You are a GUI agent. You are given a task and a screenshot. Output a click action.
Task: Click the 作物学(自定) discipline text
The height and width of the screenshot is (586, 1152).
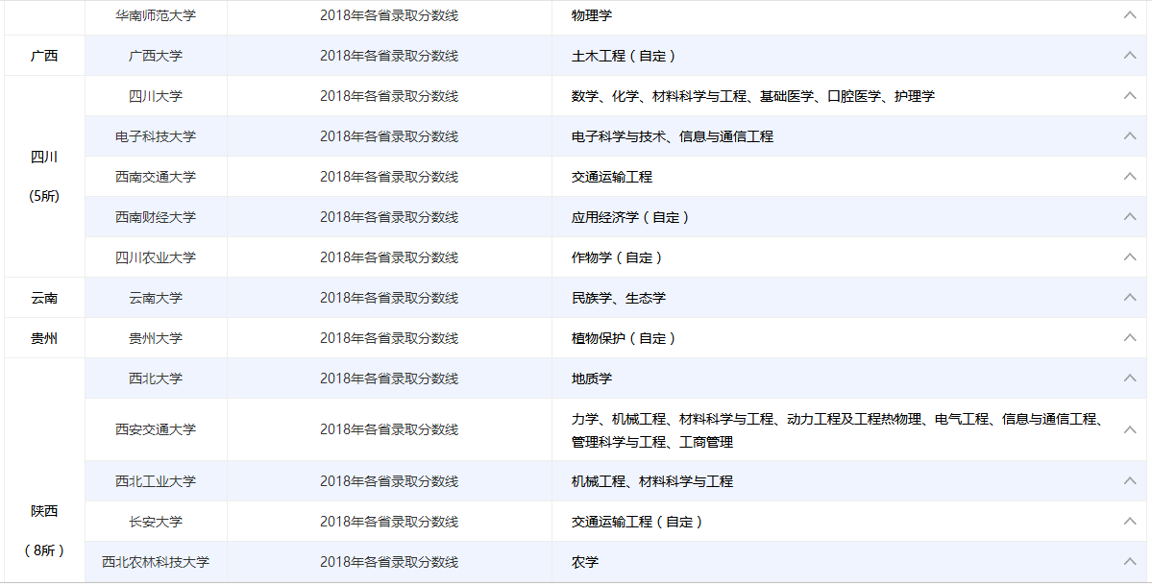pyautogui.click(x=617, y=257)
